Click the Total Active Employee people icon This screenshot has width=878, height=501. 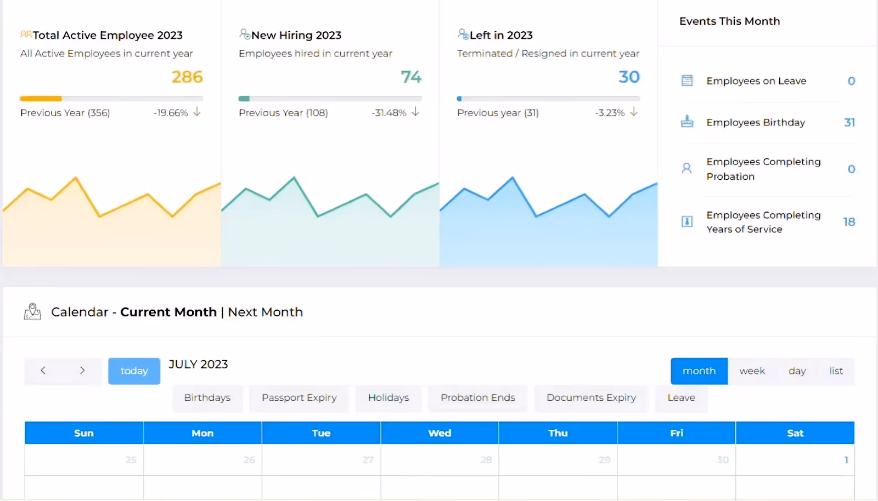pos(26,35)
